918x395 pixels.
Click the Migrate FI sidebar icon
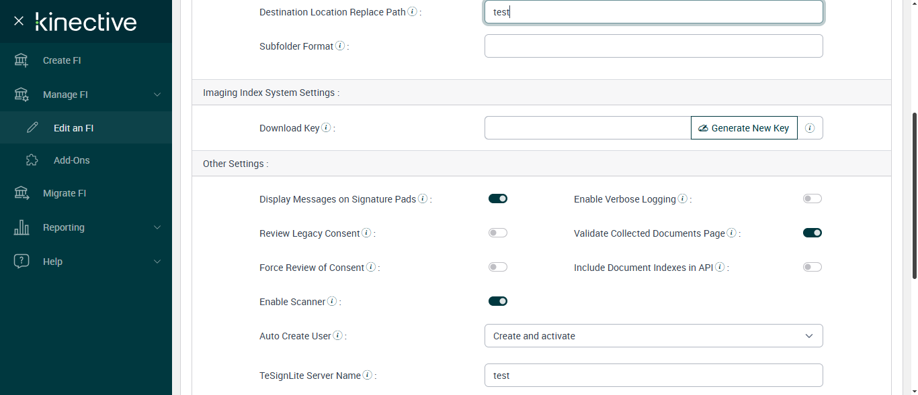22,193
